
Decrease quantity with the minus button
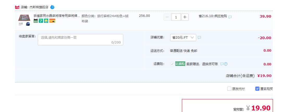point(167,17)
